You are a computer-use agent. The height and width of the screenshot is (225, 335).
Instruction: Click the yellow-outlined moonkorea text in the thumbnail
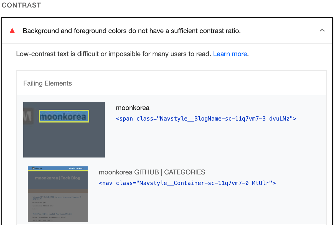click(x=64, y=116)
